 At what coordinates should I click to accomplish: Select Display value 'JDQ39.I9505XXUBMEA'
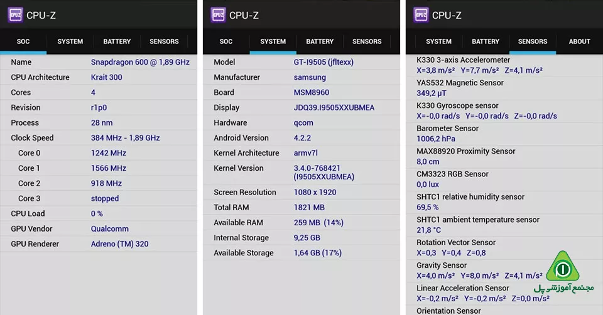coord(334,107)
